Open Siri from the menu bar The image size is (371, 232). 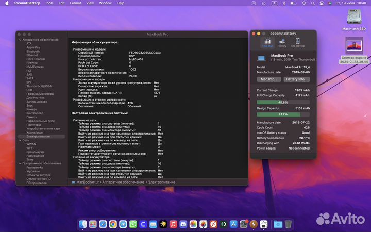(x=330, y=3)
